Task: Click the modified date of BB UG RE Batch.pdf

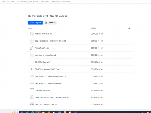Action: (x=97, y=62)
